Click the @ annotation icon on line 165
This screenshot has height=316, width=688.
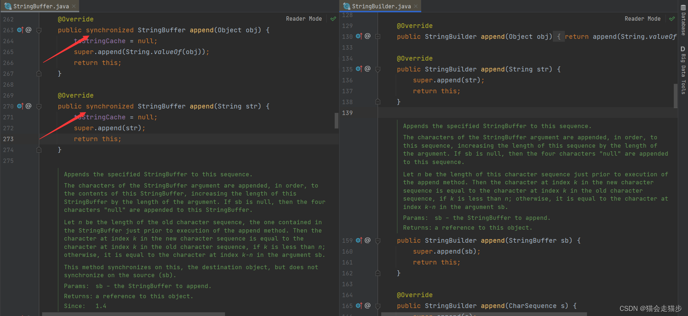[367, 305]
